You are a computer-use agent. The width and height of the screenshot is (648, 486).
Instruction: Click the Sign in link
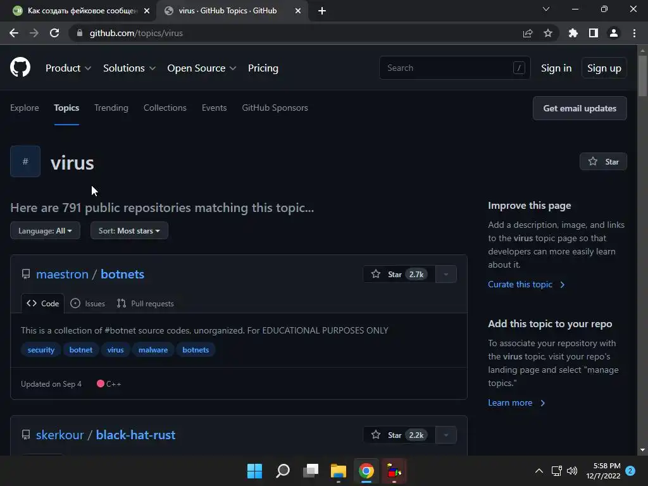(556, 68)
